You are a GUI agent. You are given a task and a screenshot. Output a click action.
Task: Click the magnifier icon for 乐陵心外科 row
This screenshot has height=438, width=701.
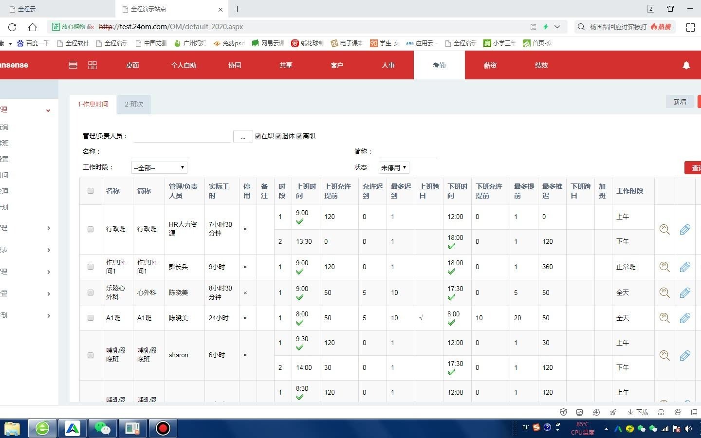click(664, 292)
